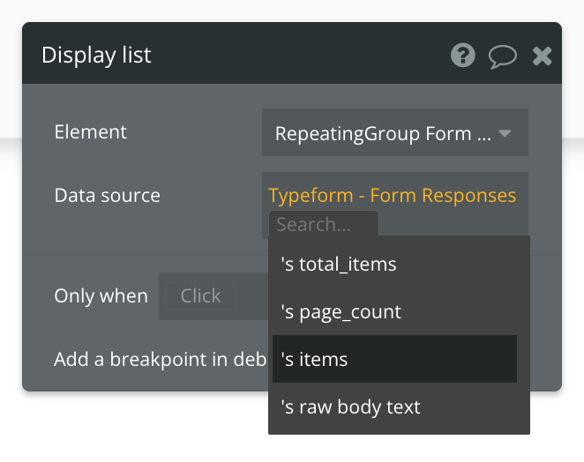Select the Typeform - Form Responses expression
Image resolution: width=584 pixels, height=462 pixels.
click(x=392, y=195)
